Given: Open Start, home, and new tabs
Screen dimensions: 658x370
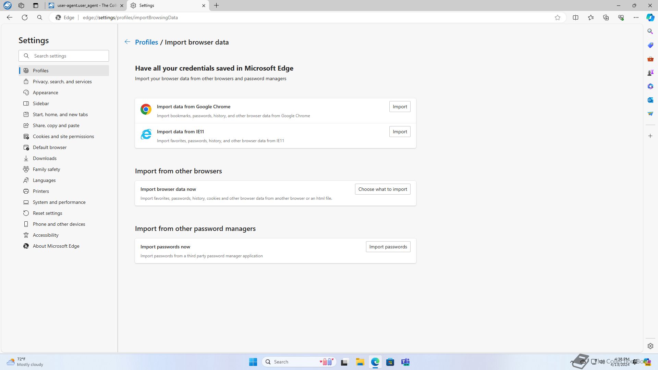Looking at the screenshot, I should point(64,114).
